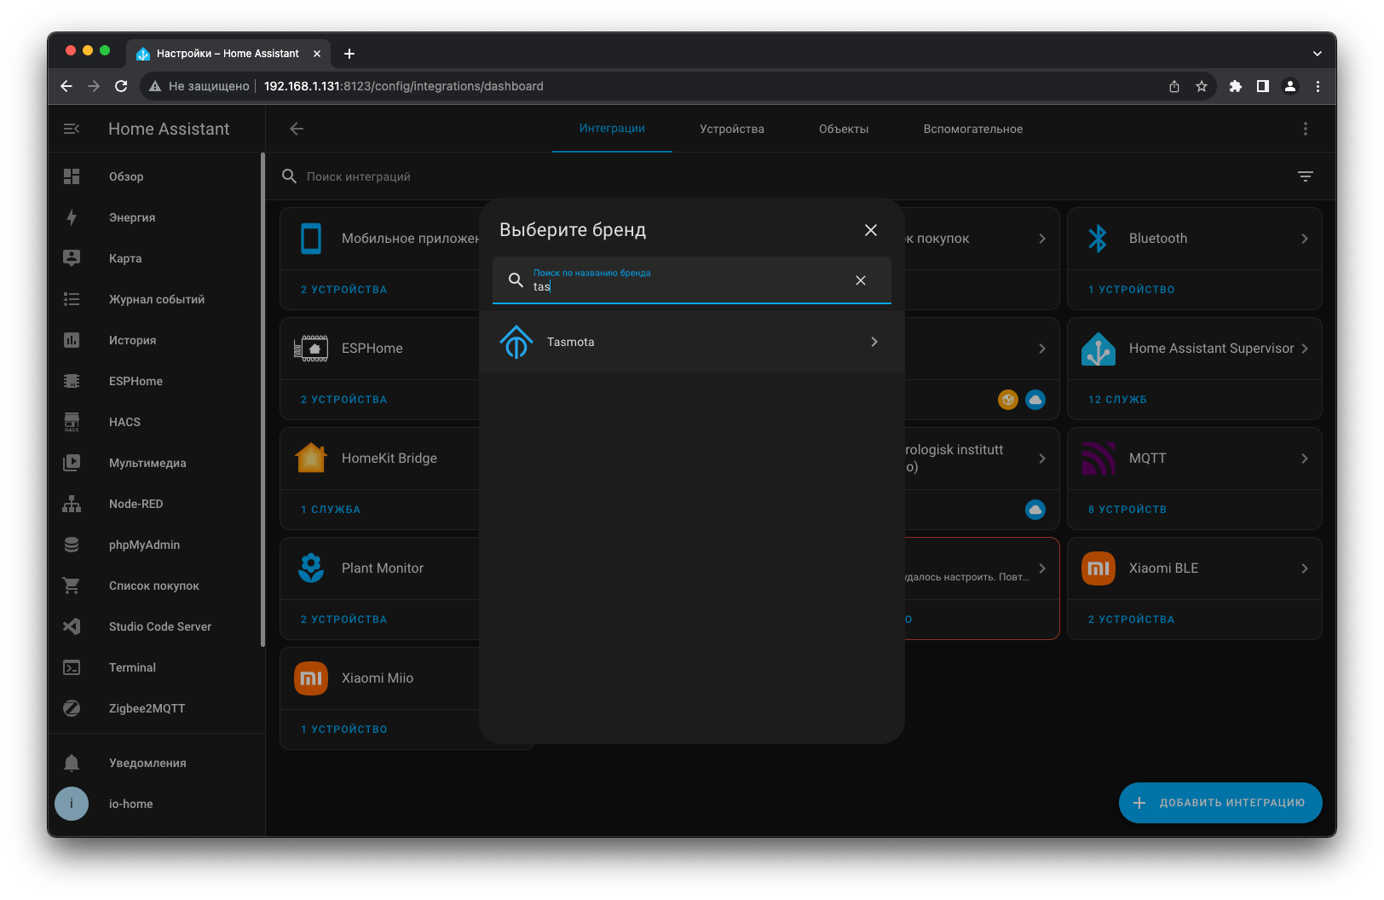
Task: Open the notifications bell
Action: pyautogui.click(x=72, y=763)
